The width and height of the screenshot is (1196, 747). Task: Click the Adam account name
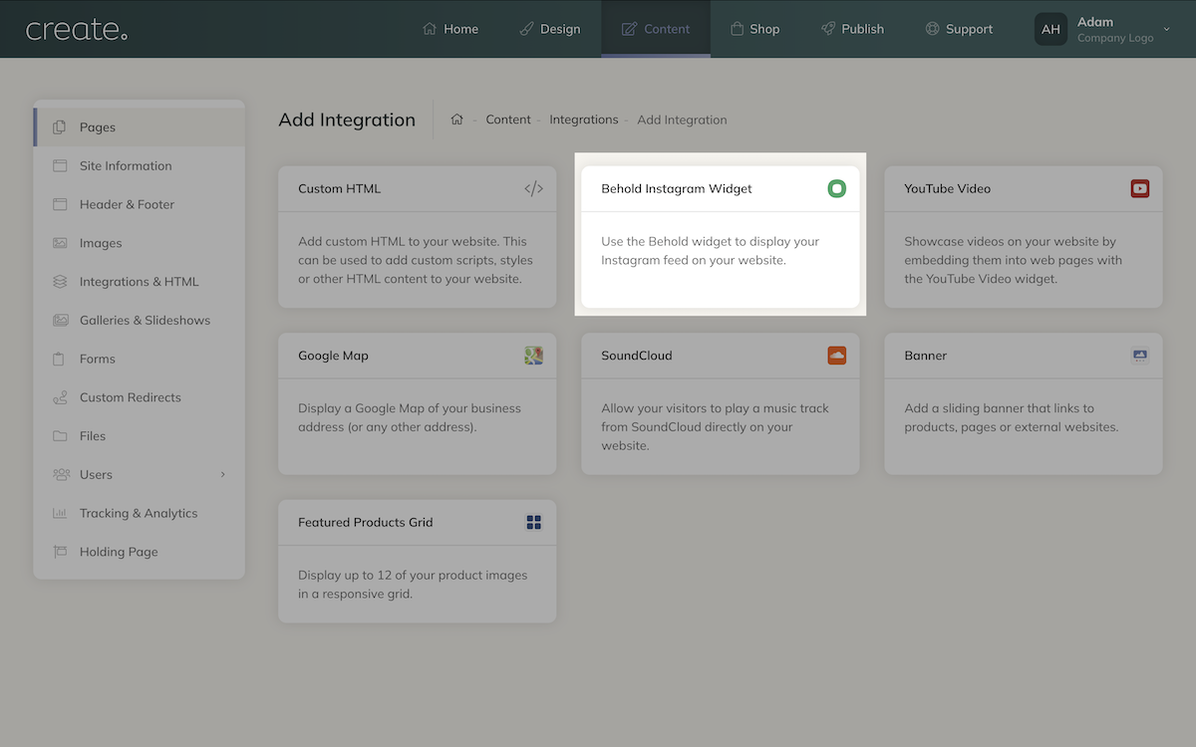click(x=1095, y=22)
